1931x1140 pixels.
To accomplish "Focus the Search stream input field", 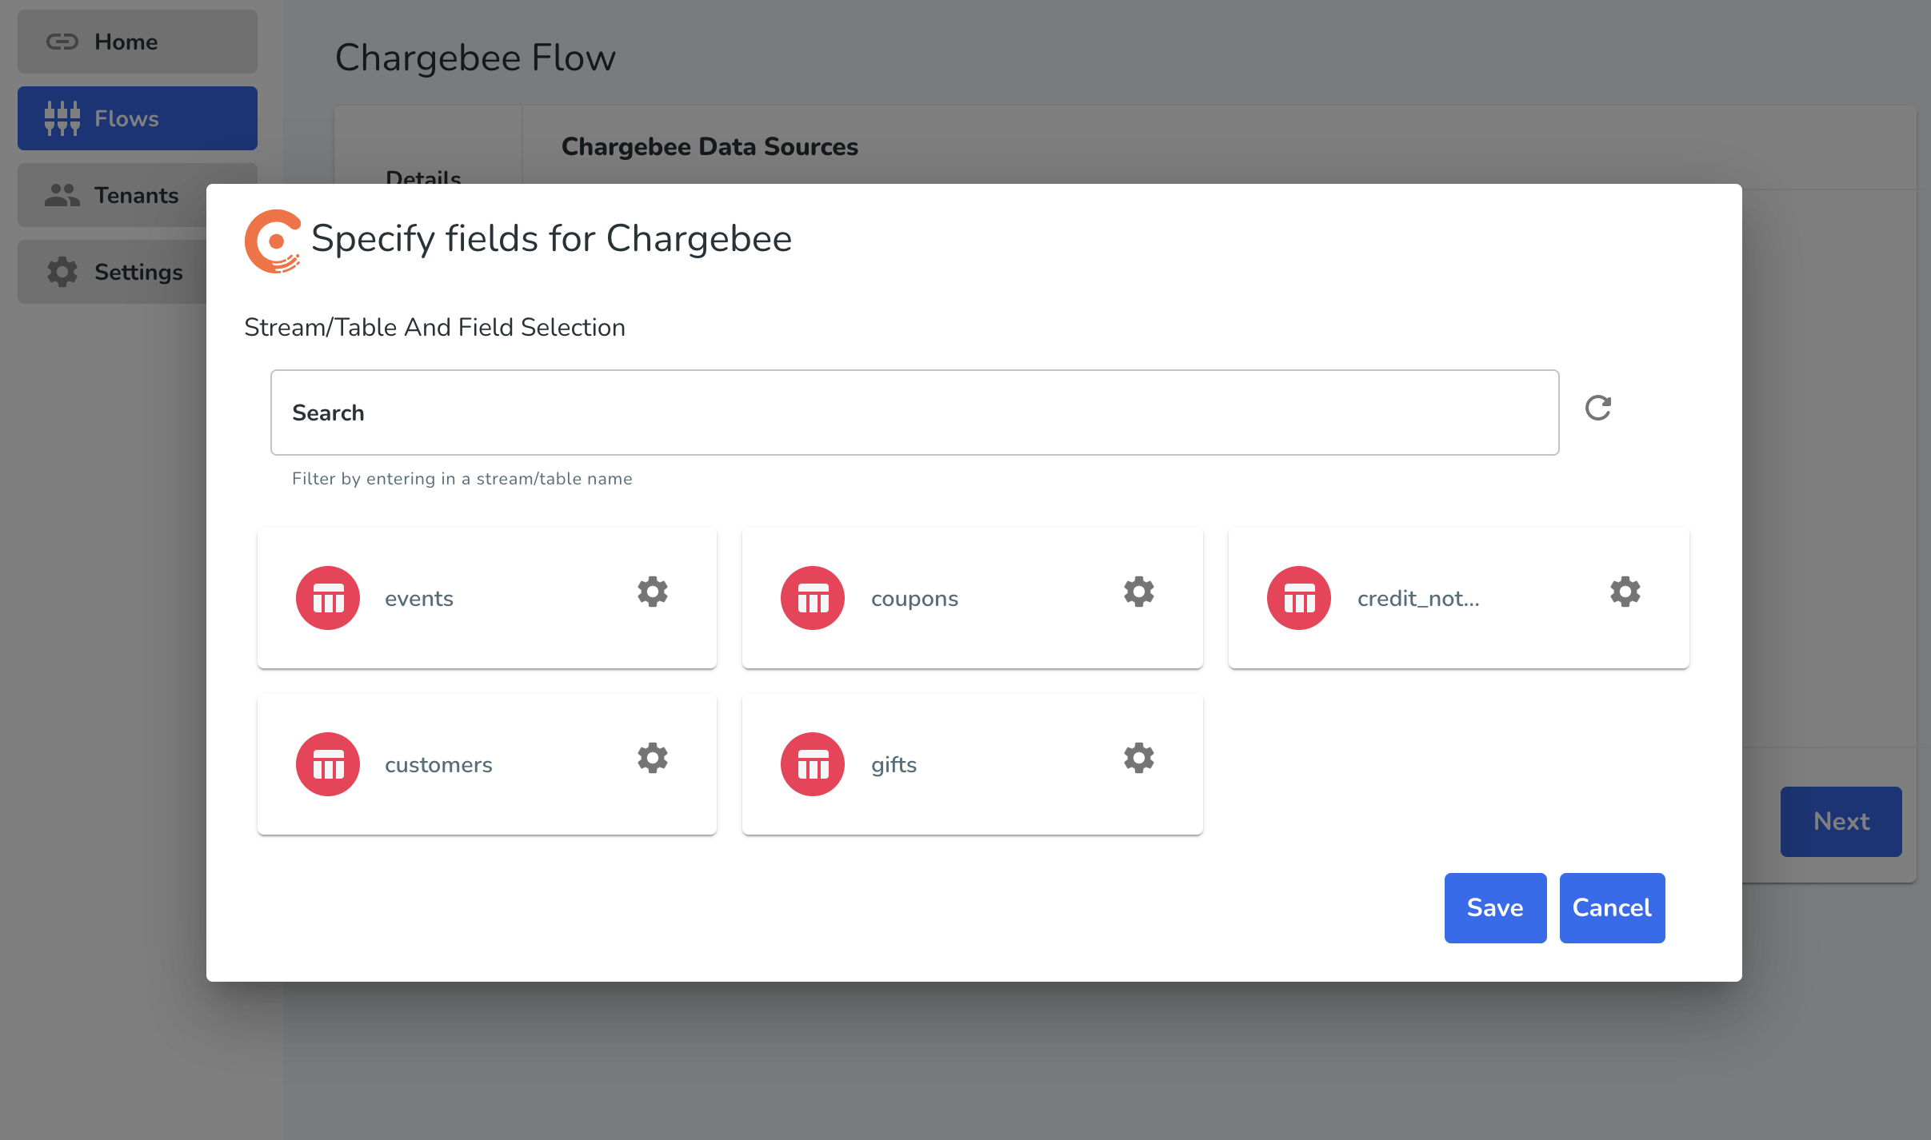I will coord(915,413).
